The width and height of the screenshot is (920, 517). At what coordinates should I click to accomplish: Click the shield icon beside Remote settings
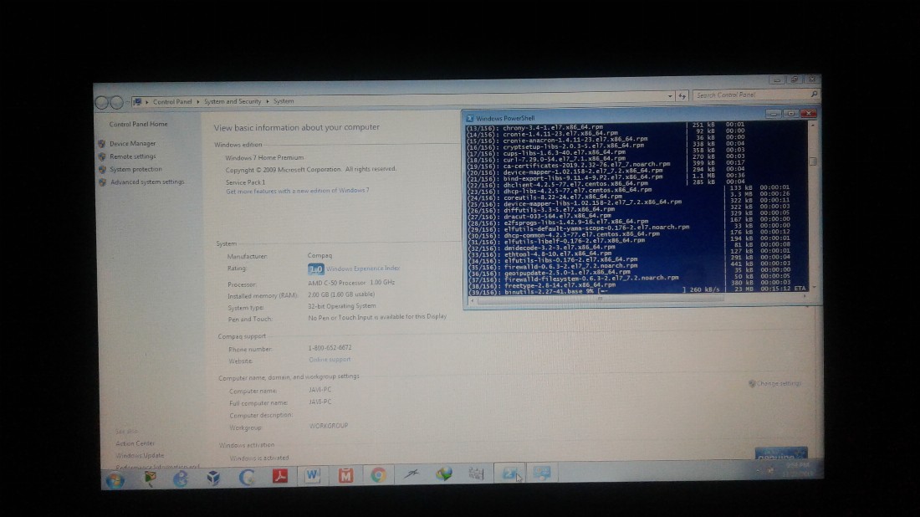coord(102,156)
